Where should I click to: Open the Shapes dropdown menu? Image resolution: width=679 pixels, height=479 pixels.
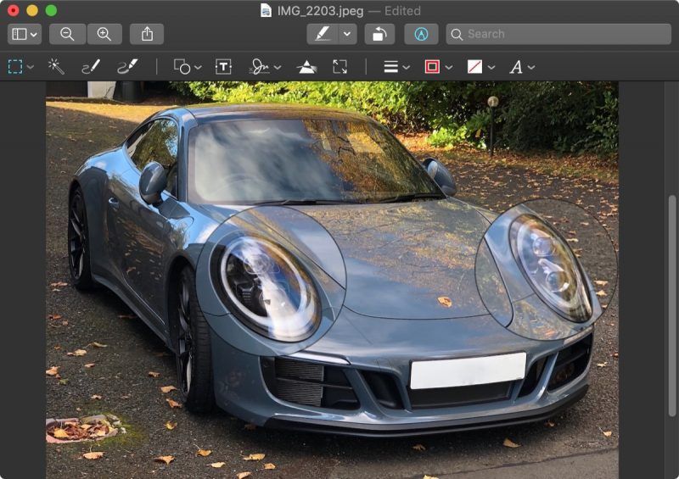click(x=188, y=67)
